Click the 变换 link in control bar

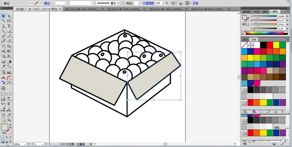pos(195,3)
